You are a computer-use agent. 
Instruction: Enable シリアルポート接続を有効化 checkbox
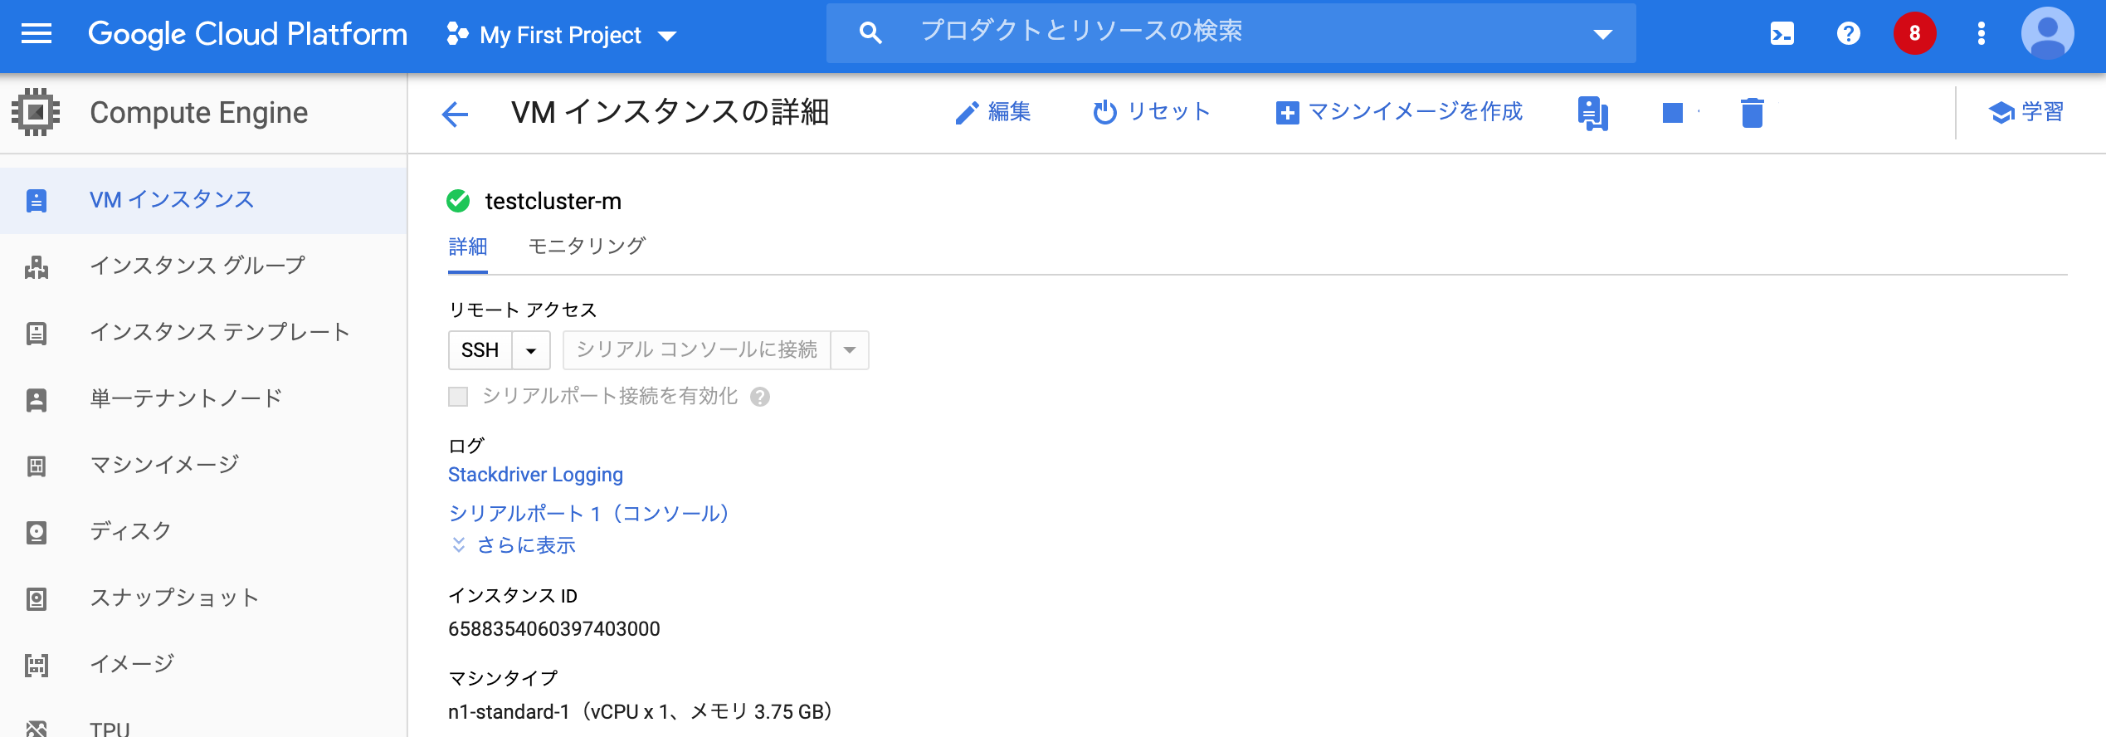tap(458, 397)
